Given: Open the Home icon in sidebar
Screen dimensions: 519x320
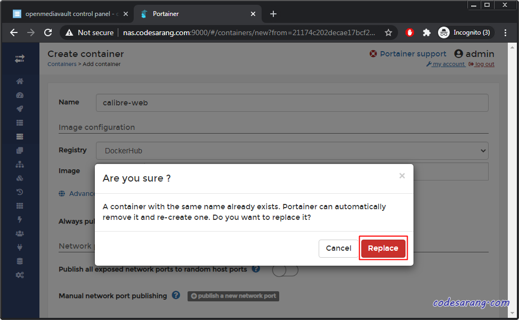Looking at the screenshot, I should pyautogui.click(x=20, y=81).
